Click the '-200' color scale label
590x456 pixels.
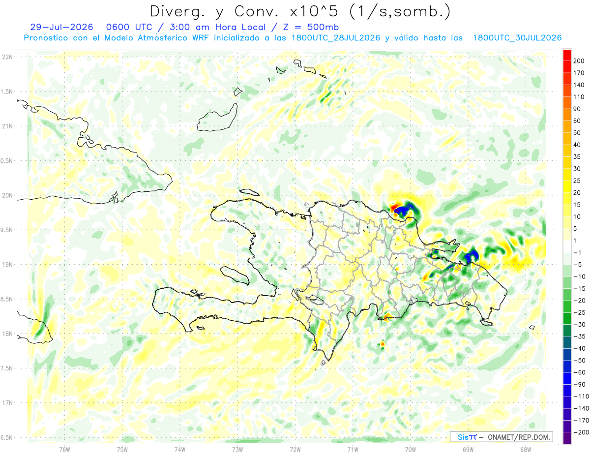pyautogui.click(x=581, y=432)
